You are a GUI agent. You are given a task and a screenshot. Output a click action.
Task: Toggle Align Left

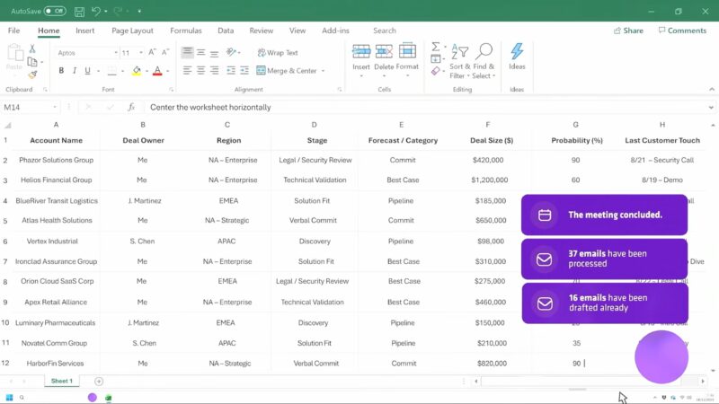(187, 71)
